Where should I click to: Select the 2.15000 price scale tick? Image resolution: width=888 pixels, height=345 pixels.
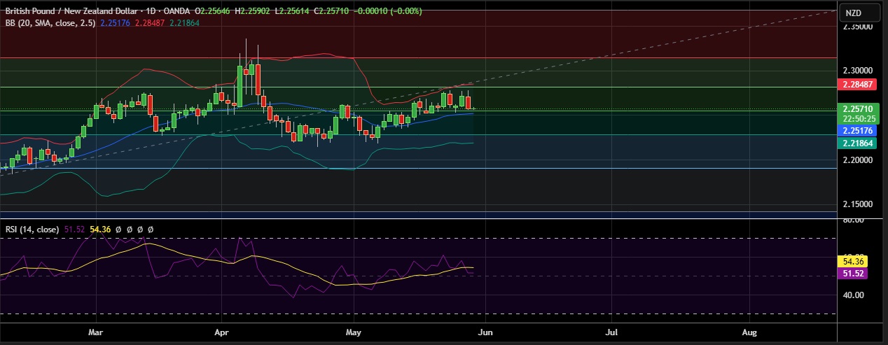(x=858, y=204)
